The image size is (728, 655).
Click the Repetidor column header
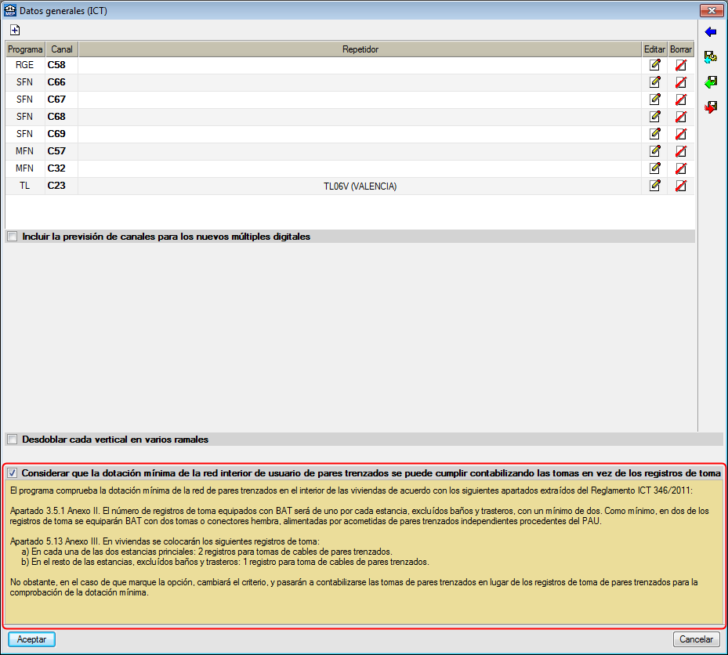pos(360,49)
